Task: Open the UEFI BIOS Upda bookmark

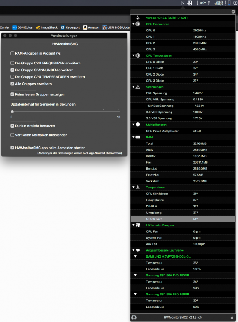Action: 116,27
